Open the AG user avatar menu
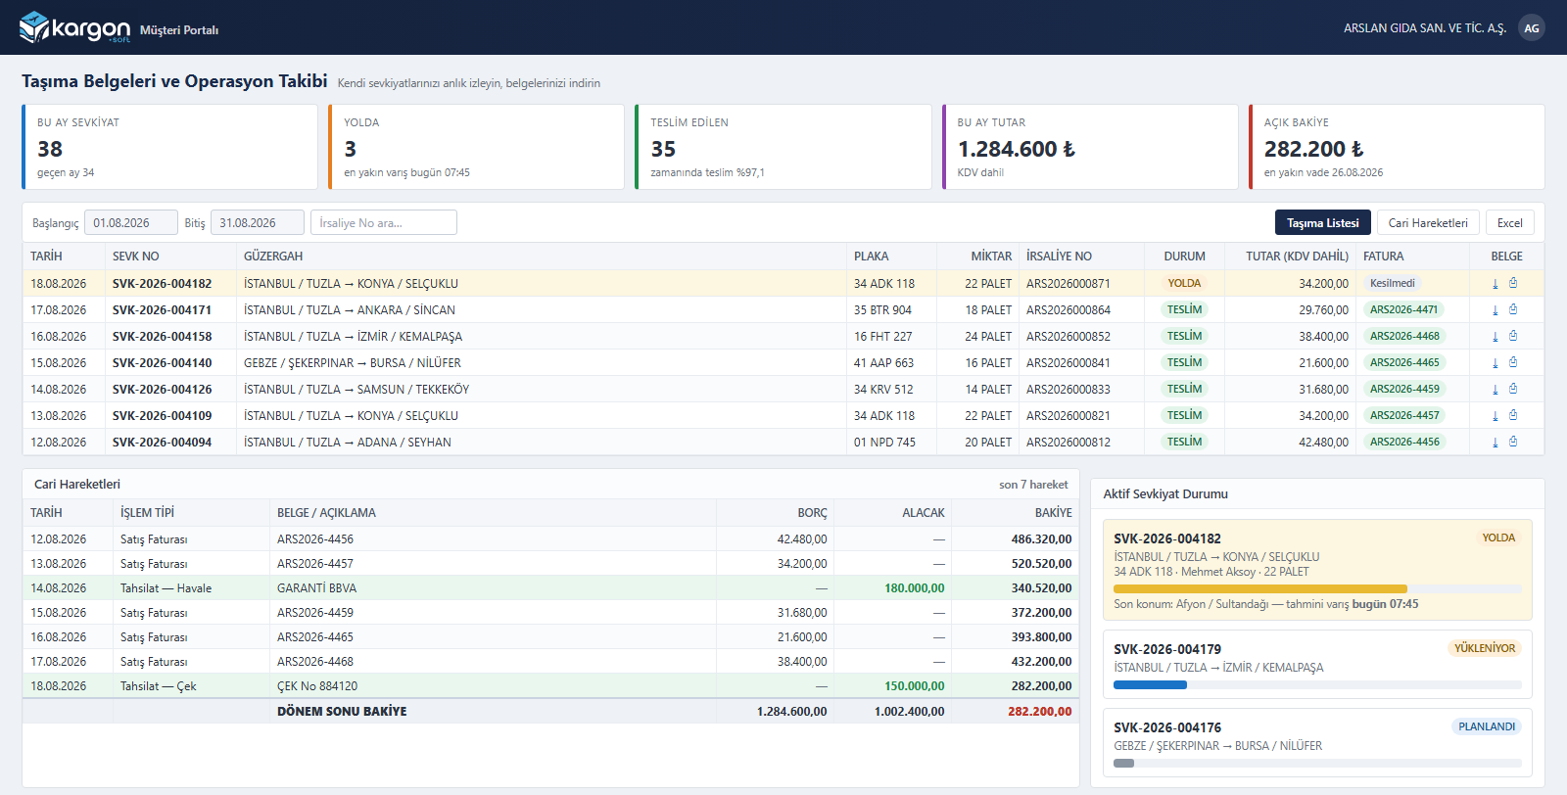 [1532, 27]
